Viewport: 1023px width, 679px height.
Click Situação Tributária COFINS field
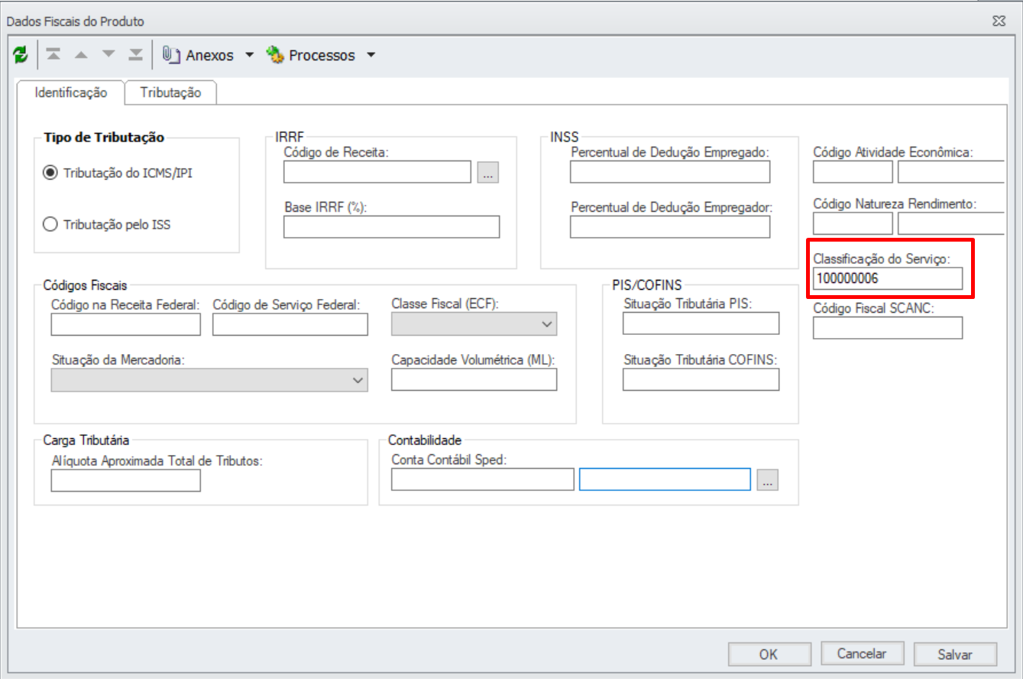click(x=701, y=380)
